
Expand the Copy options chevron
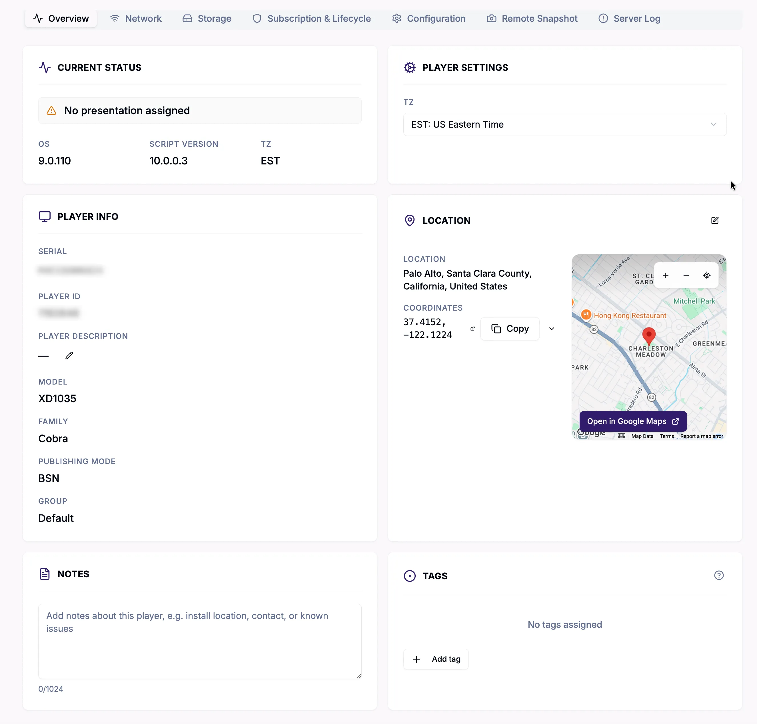tap(552, 328)
